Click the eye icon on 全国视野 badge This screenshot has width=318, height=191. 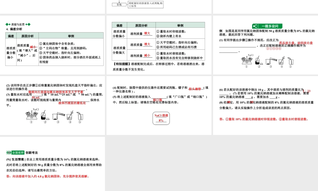(x=9, y=152)
